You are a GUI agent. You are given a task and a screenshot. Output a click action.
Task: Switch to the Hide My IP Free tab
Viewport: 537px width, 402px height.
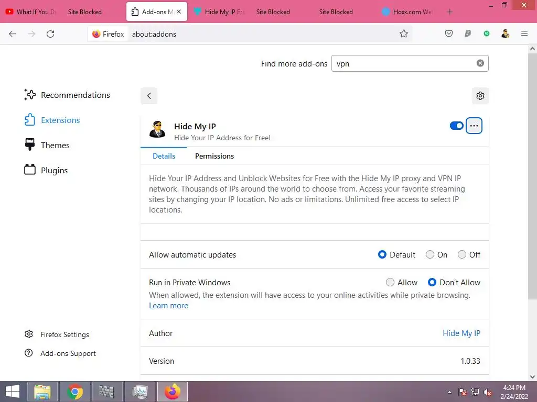[220, 12]
